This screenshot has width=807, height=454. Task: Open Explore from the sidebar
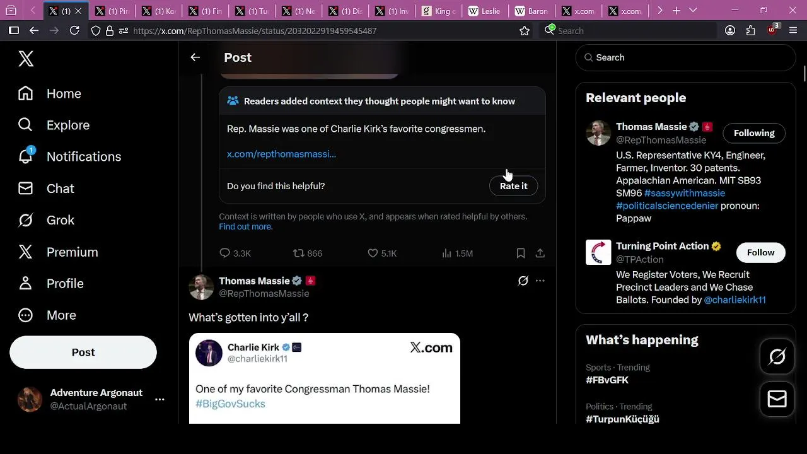(x=54, y=125)
